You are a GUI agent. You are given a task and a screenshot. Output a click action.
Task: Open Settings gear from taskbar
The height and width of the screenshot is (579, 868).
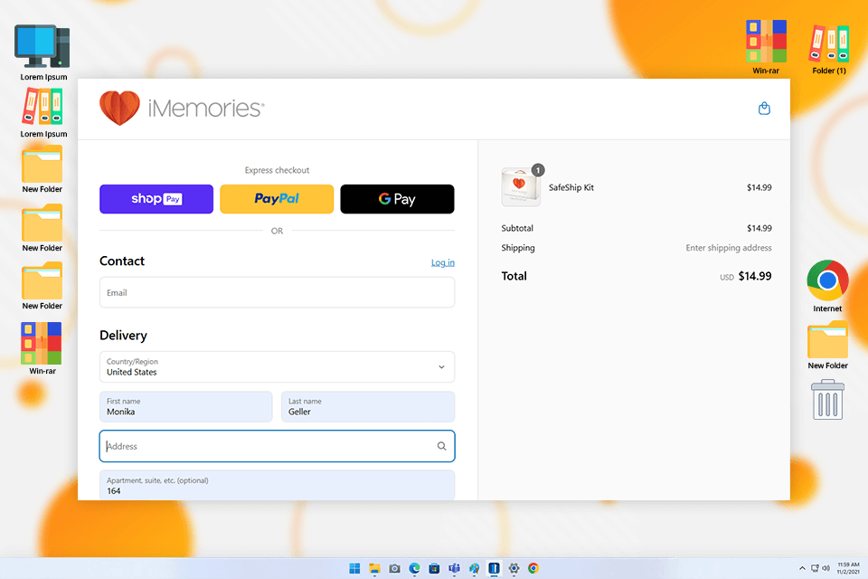514,568
